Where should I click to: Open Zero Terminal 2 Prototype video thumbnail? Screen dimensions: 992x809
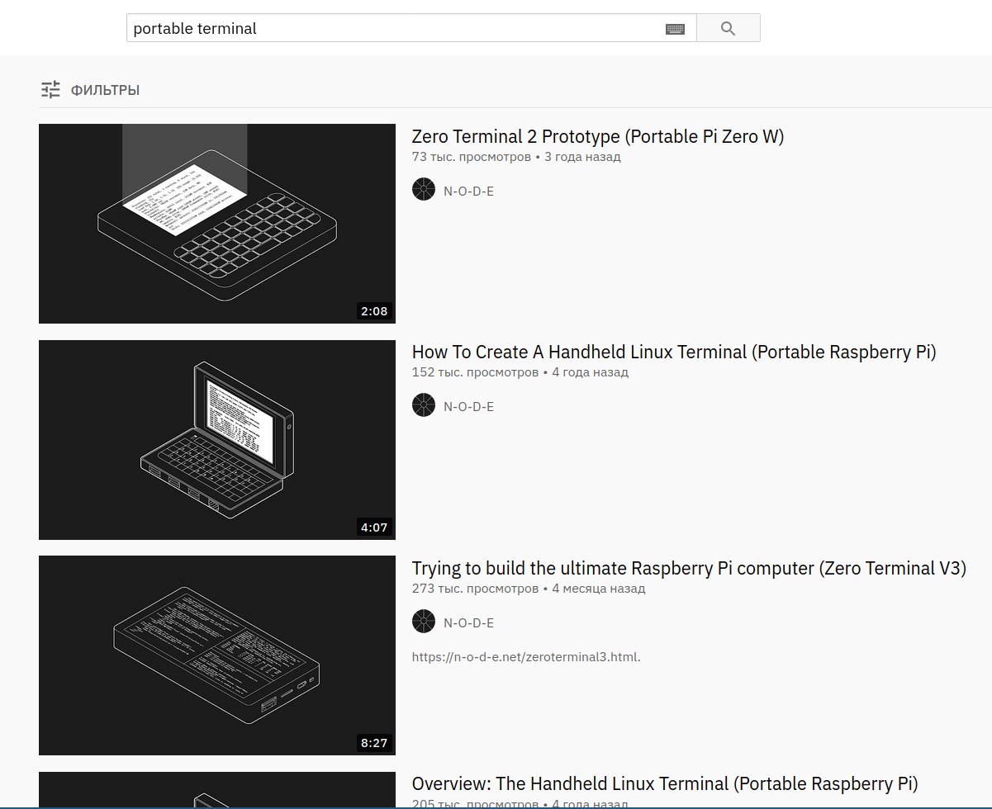pos(217,224)
